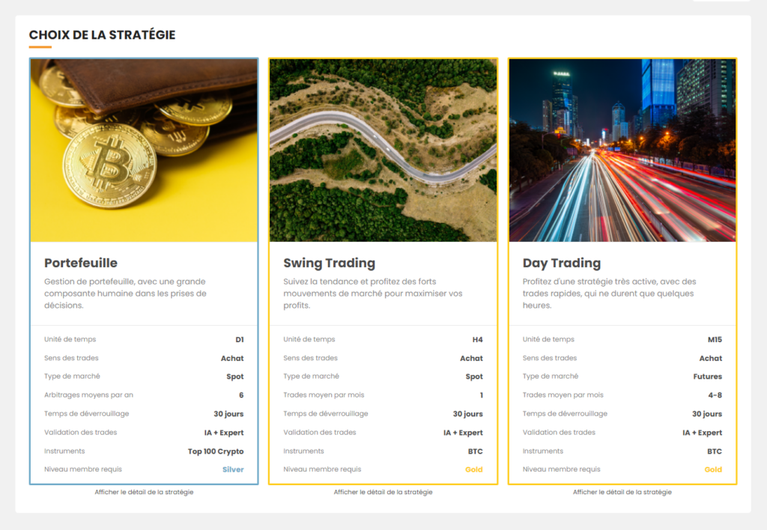Open the Swing Trading winding road image
Viewport: 767px width, 530px height.
383,150
